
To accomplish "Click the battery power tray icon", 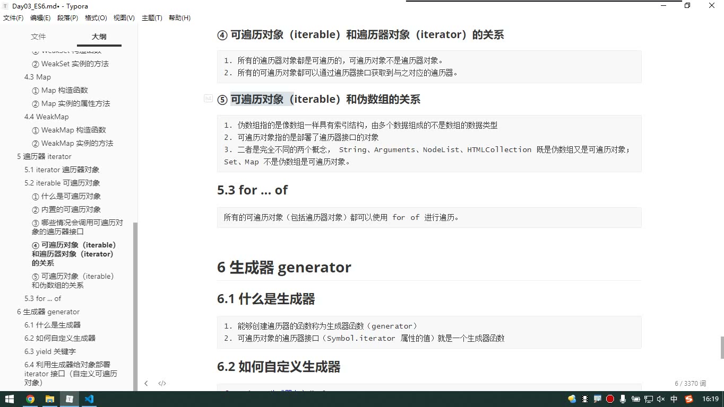I will click(635, 399).
